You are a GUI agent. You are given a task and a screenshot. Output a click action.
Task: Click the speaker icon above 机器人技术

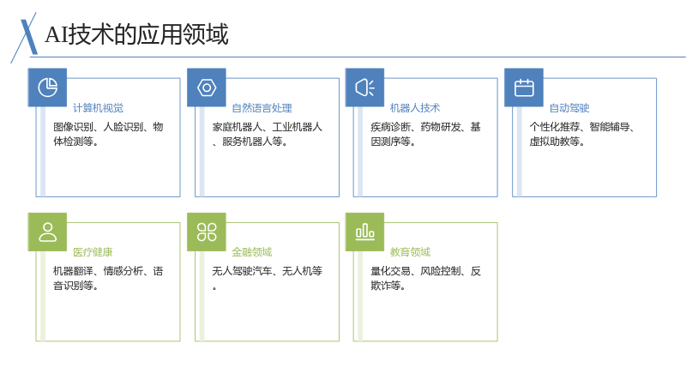(365, 87)
